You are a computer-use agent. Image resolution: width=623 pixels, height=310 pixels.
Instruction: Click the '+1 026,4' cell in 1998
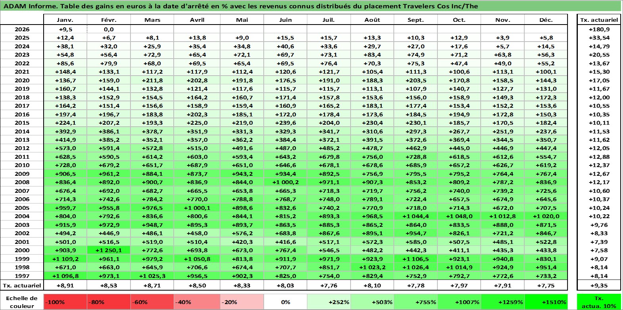[416, 267]
